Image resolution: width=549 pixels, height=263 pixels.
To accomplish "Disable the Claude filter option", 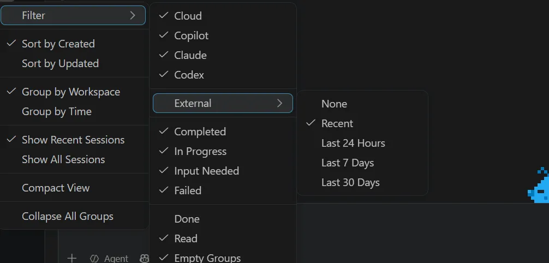I will [x=223, y=55].
